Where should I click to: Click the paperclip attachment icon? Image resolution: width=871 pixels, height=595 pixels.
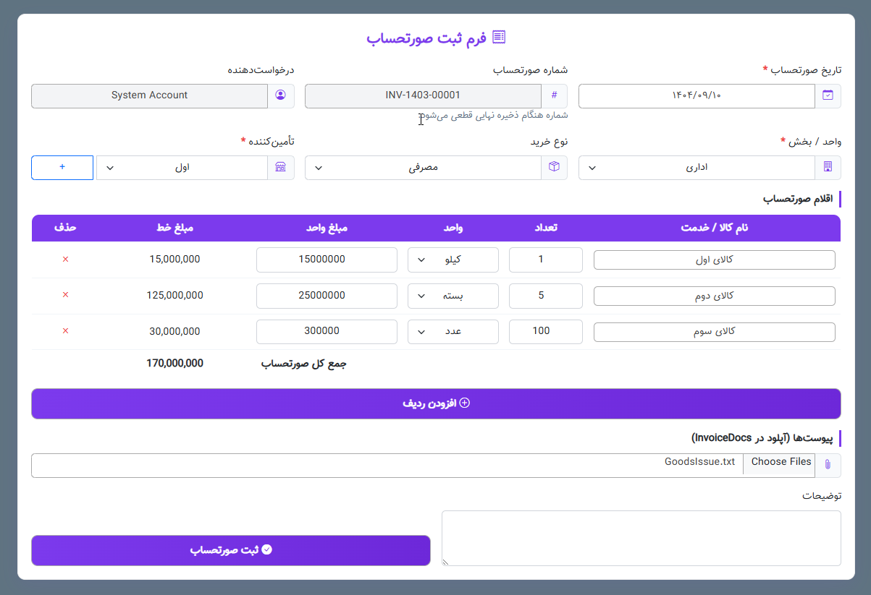point(828,465)
